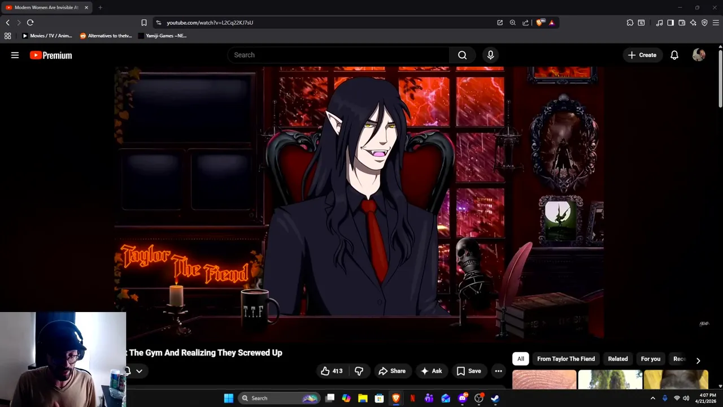Open page zoom magnifier in address bar
This screenshot has height=407, width=723.
point(513,23)
